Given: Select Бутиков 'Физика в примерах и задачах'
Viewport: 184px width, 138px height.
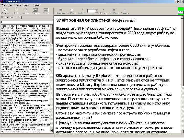Looking at the screenshot, I should point(21,122).
